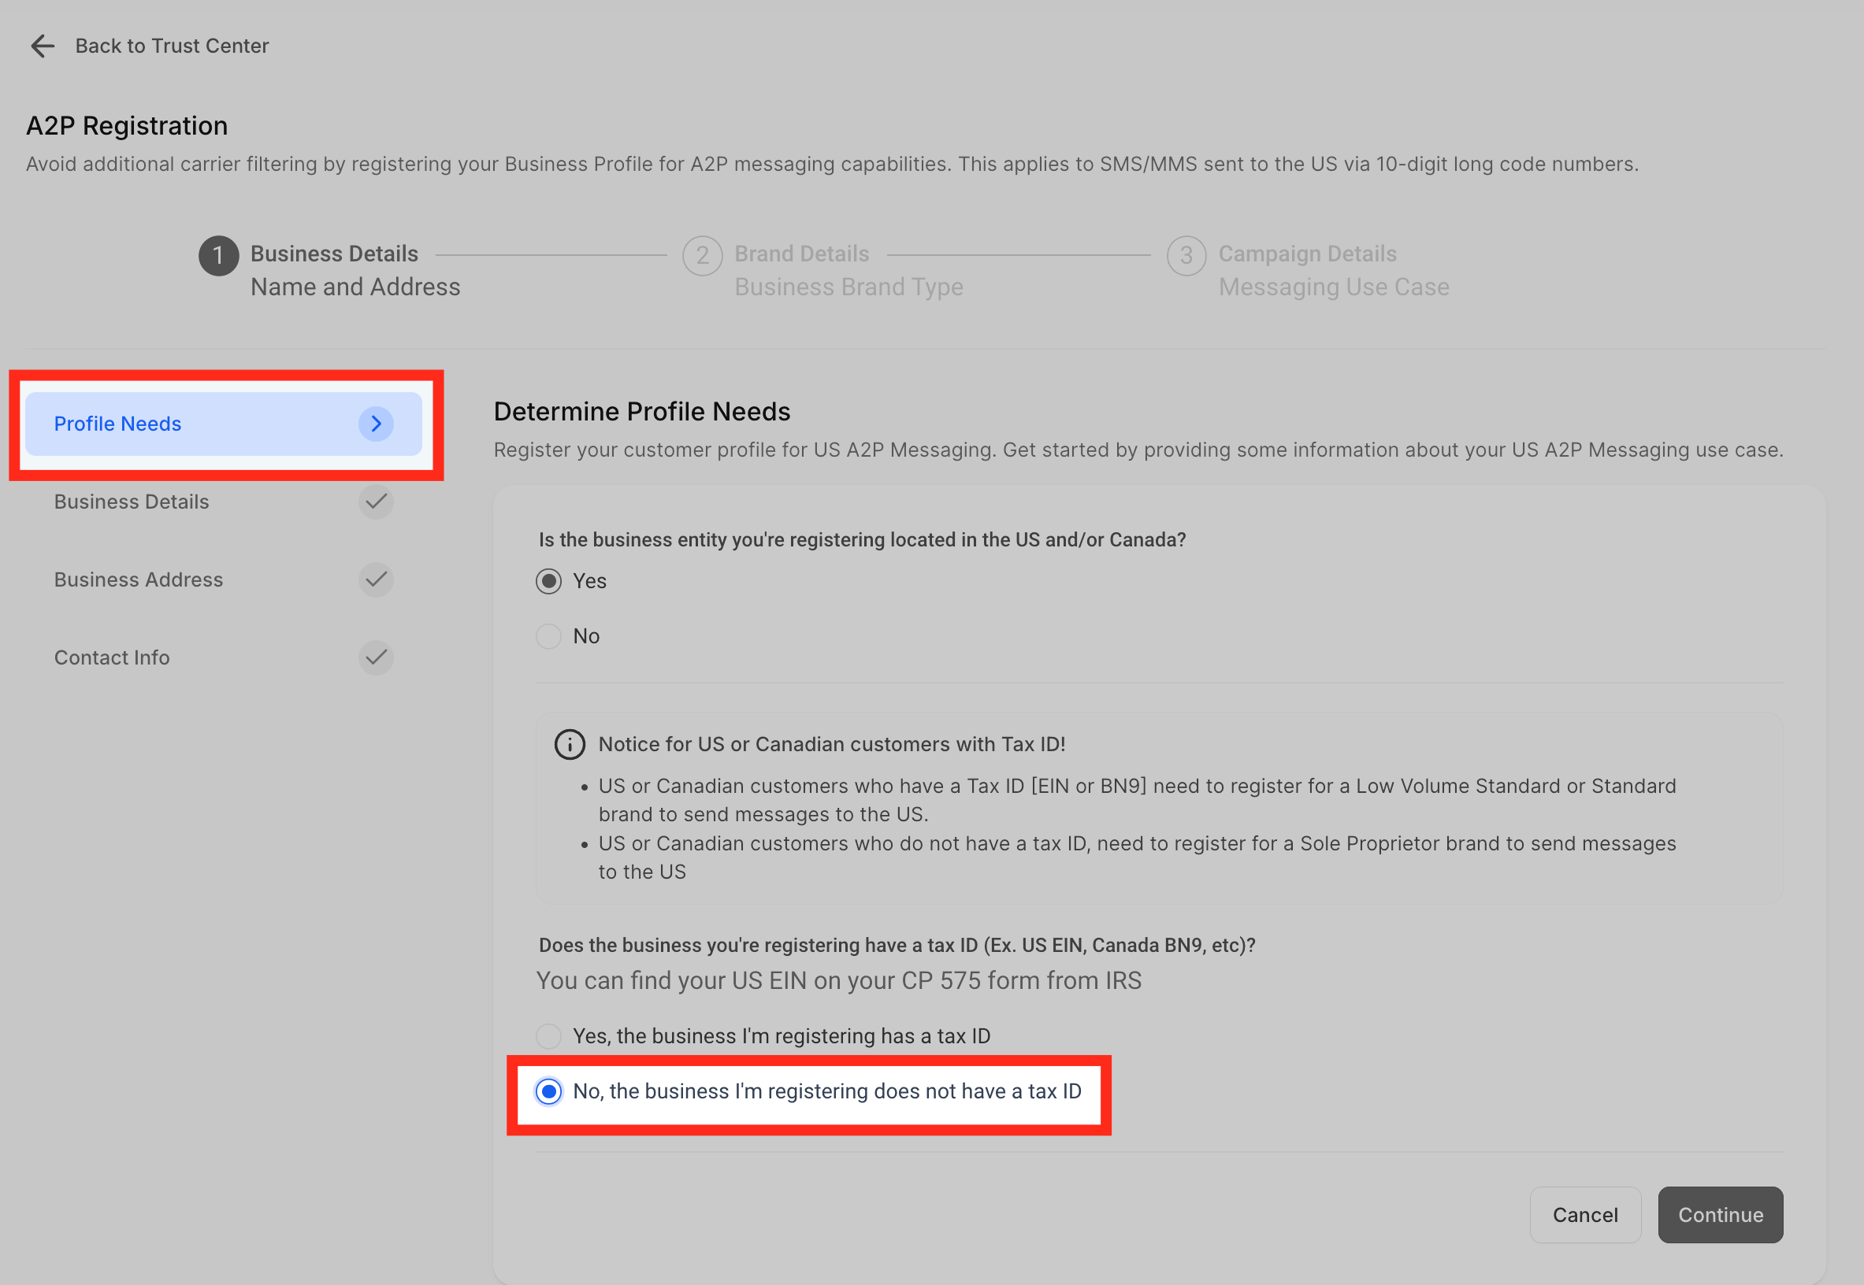The height and width of the screenshot is (1285, 1864).
Task: Click the Profile Needs chevron icon
Action: click(375, 424)
